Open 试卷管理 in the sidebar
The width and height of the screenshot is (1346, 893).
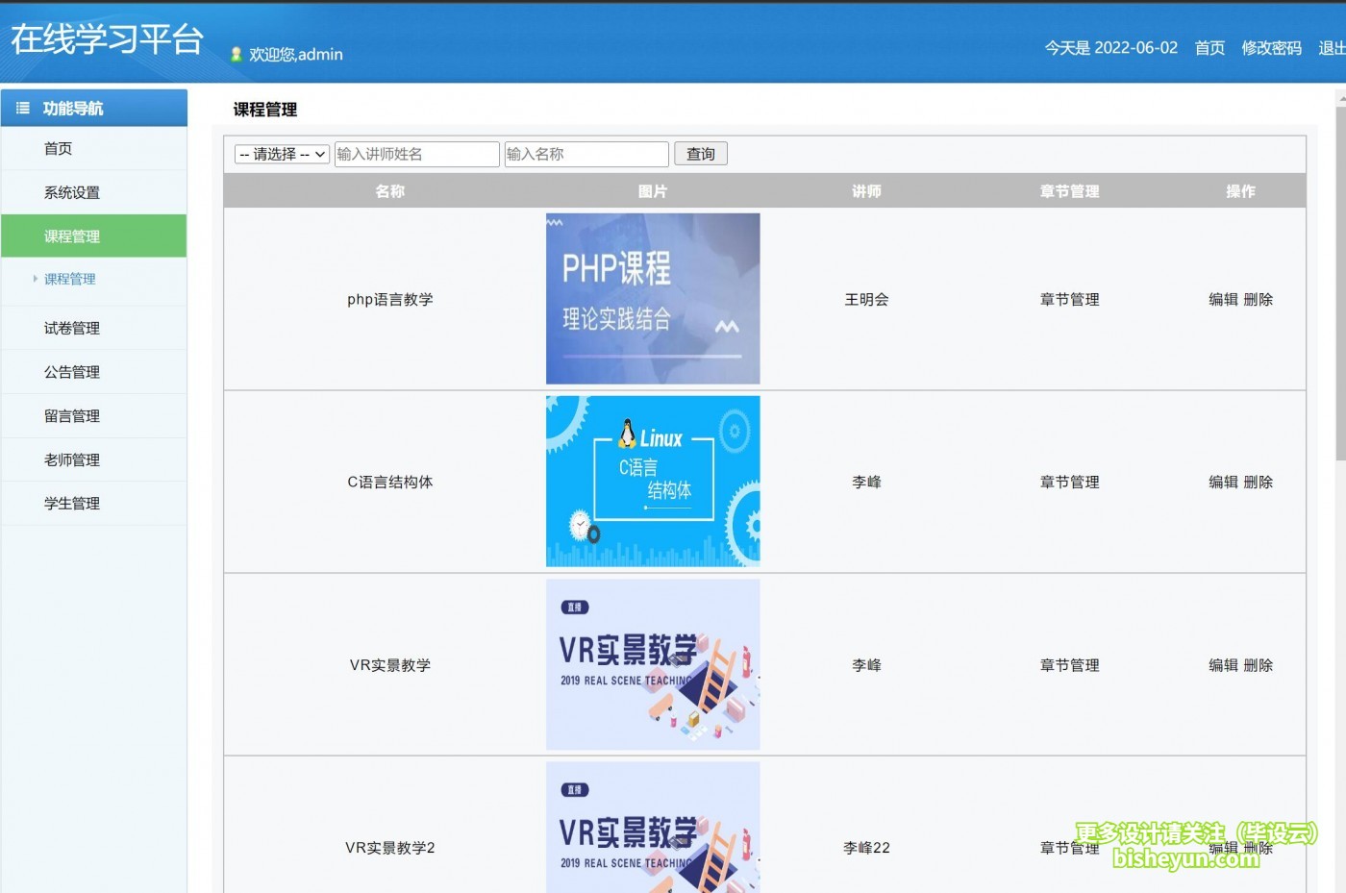pyautogui.click(x=94, y=329)
